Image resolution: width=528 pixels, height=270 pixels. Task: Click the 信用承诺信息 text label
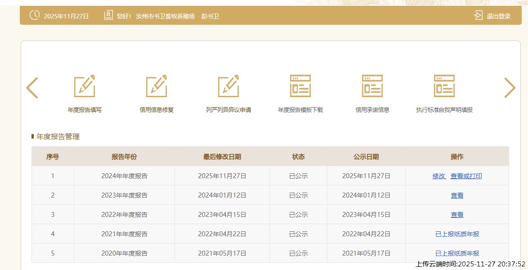point(372,110)
